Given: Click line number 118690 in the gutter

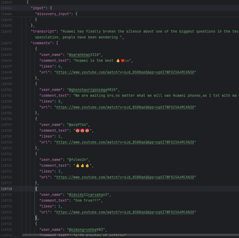Looking at the screenshot, I should [x=6, y=20].
